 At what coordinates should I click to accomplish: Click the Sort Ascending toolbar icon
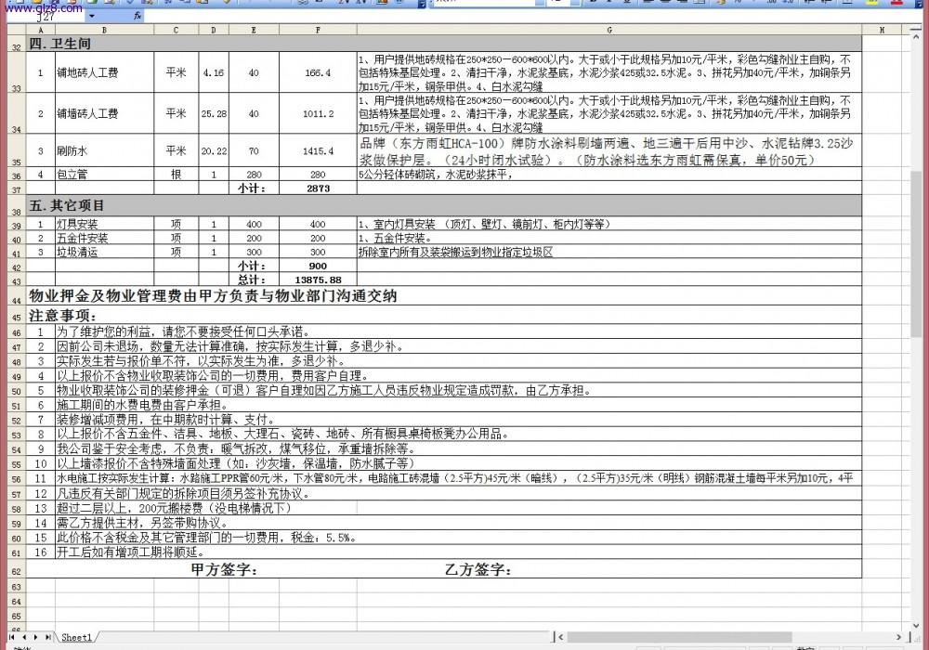click(x=341, y=3)
